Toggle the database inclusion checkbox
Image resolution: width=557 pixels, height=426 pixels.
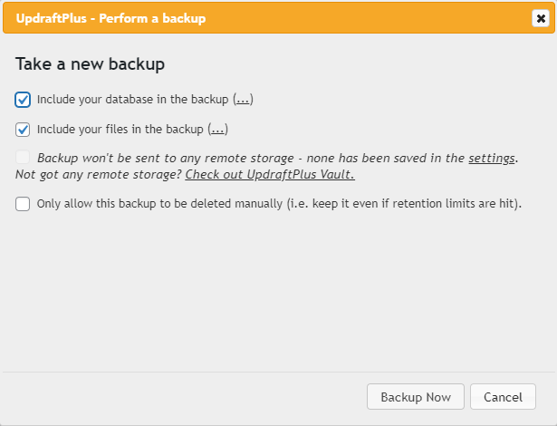click(24, 99)
